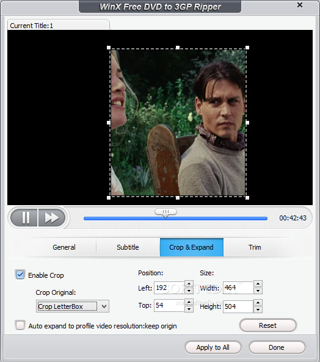The image size is (320, 362).
Task: Decrease the Width value with down arrow
Action: point(258,291)
